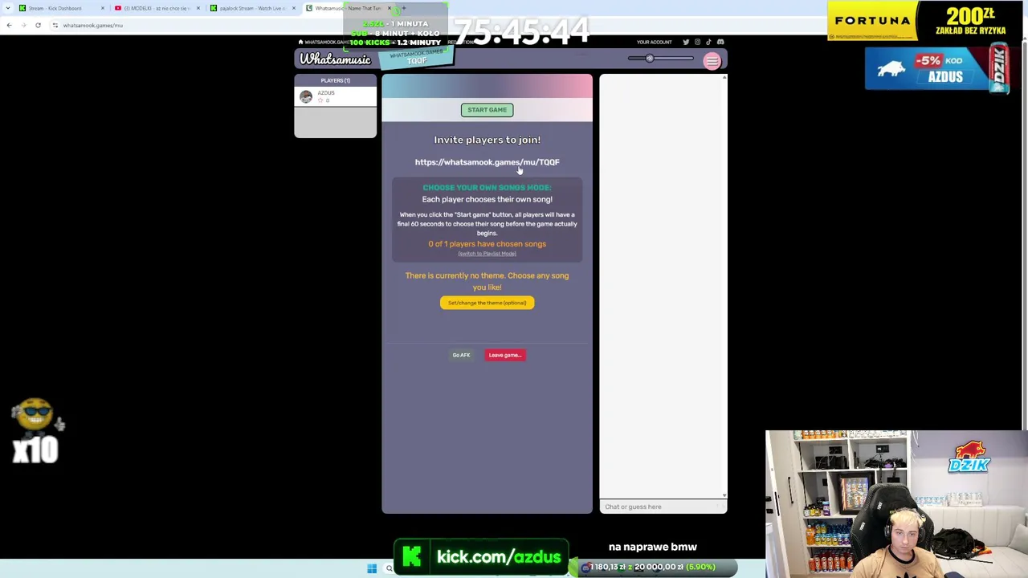The image size is (1028, 578).
Task: Click the Start Game button
Action: [x=487, y=110]
